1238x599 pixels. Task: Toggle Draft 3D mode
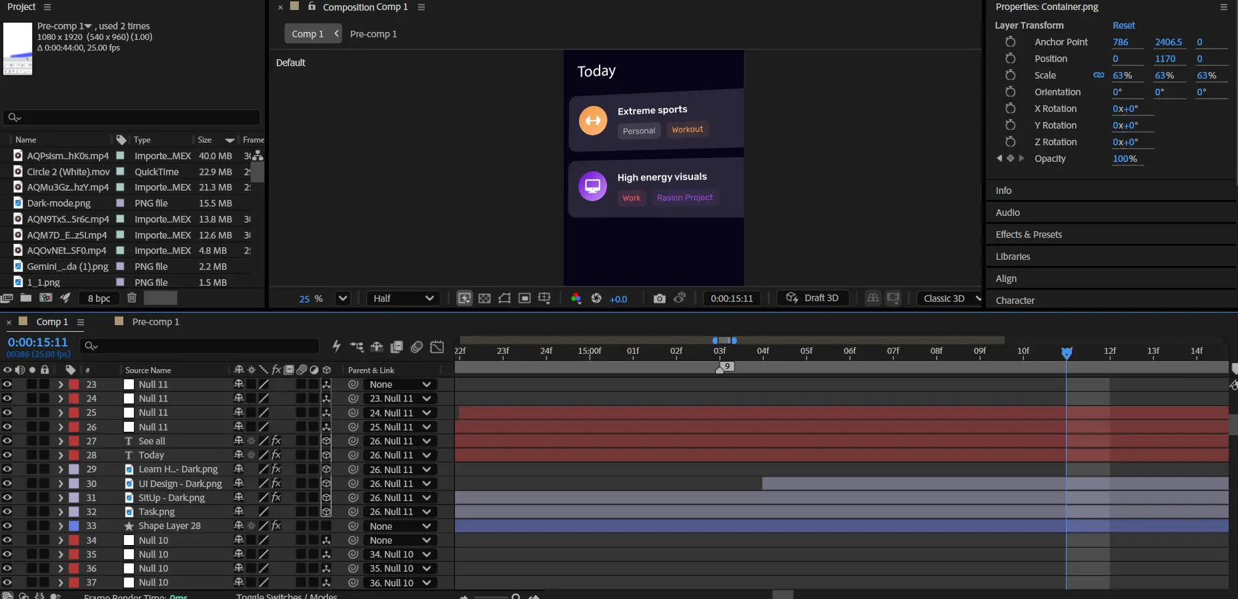812,299
